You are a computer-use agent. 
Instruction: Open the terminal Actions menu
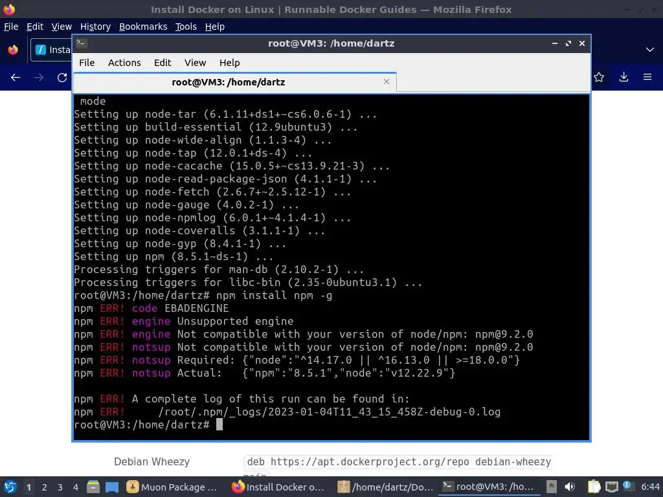(x=124, y=63)
